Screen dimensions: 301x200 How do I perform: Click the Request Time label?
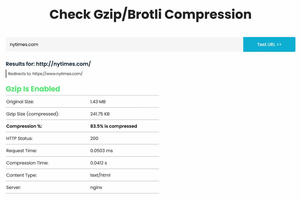pos(22,151)
